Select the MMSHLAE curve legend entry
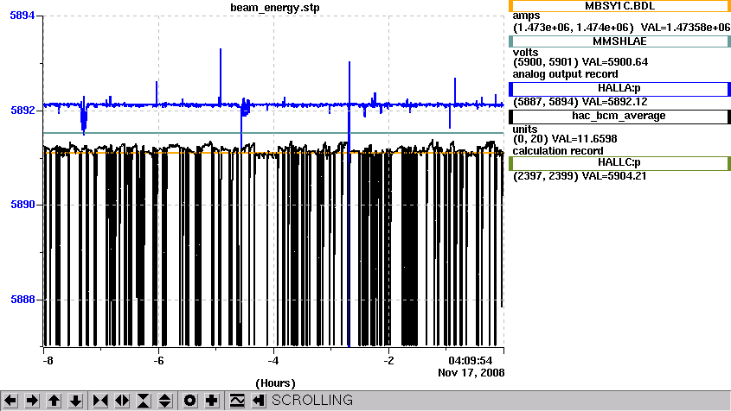Image resolution: width=731 pixels, height=411 pixels. point(619,41)
